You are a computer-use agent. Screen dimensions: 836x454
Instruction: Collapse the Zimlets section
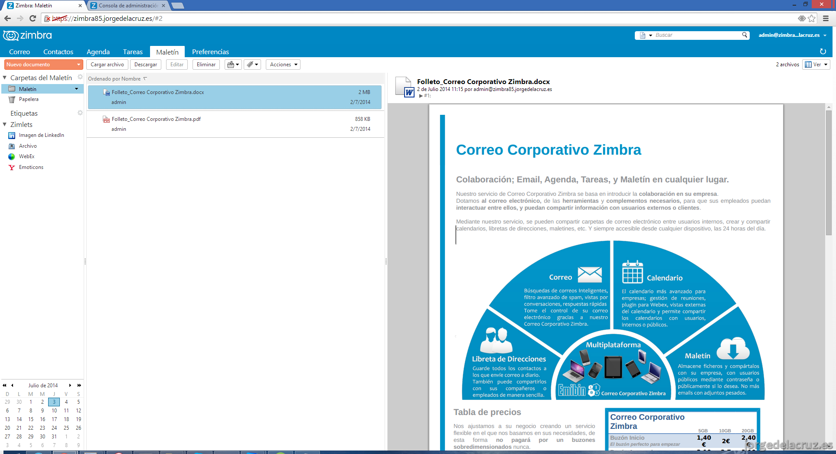point(5,124)
